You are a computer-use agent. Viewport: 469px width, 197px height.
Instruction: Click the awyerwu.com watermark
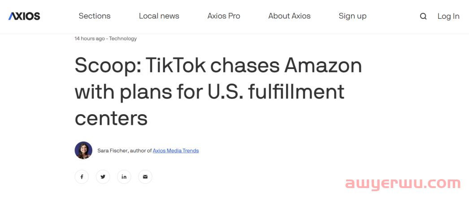(x=403, y=184)
